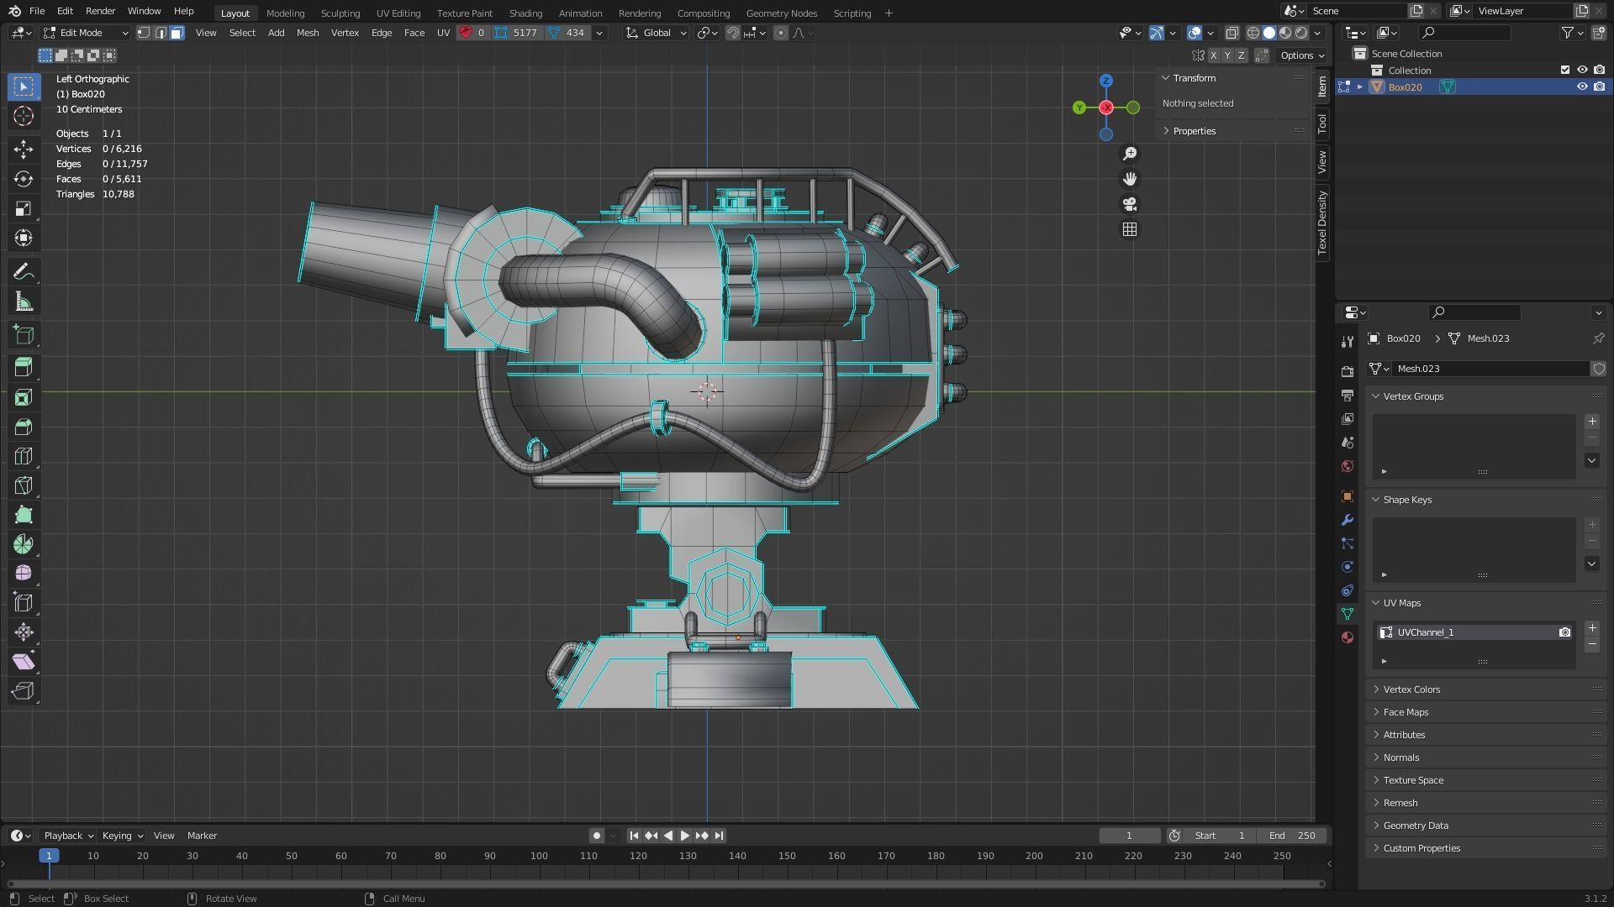Click the End frame field
The height and width of the screenshot is (907, 1614).
click(1292, 836)
